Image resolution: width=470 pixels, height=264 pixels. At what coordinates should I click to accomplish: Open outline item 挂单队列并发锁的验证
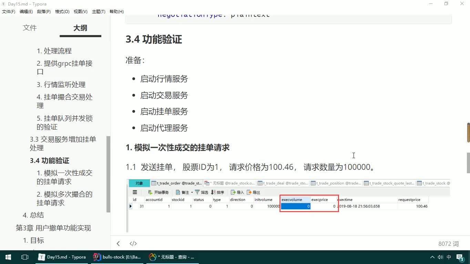click(65, 123)
